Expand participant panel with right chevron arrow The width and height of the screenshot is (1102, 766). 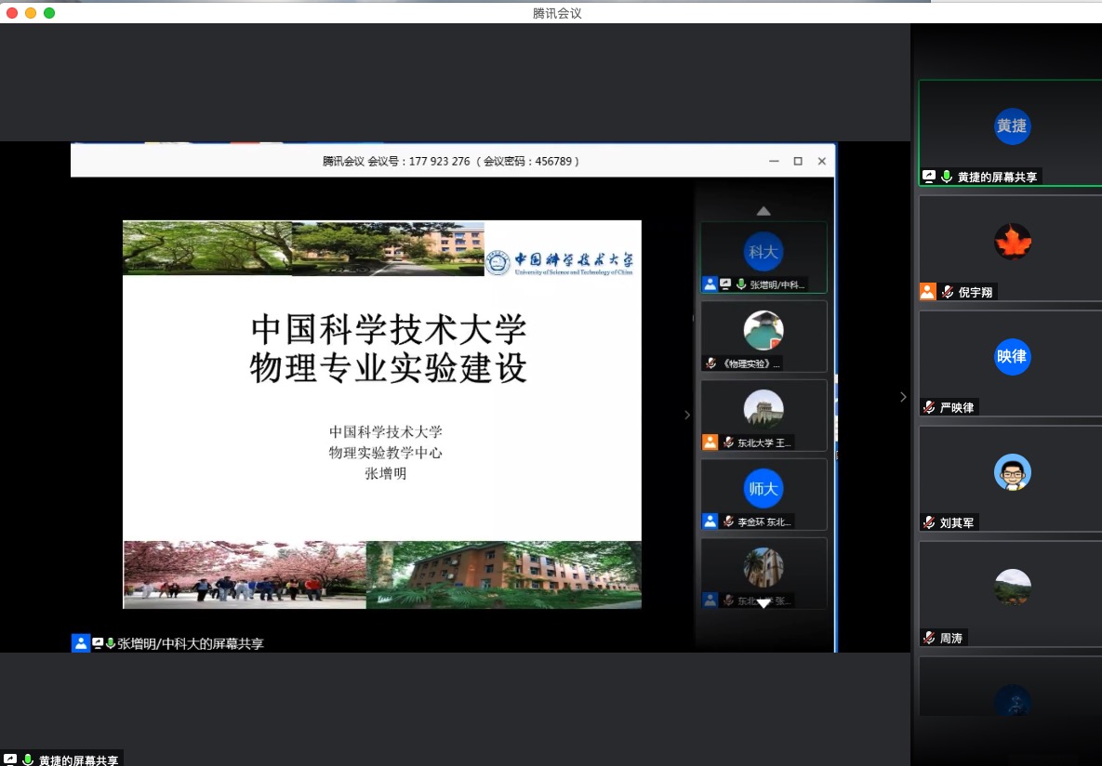[x=902, y=397]
